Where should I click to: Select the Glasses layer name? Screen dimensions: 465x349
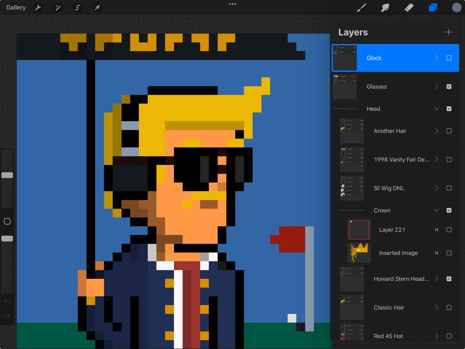click(x=377, y=86)
